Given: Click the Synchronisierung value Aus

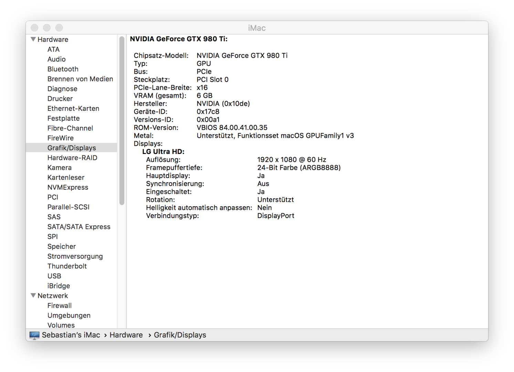Looking at the screenshot, I should point(263,184).
